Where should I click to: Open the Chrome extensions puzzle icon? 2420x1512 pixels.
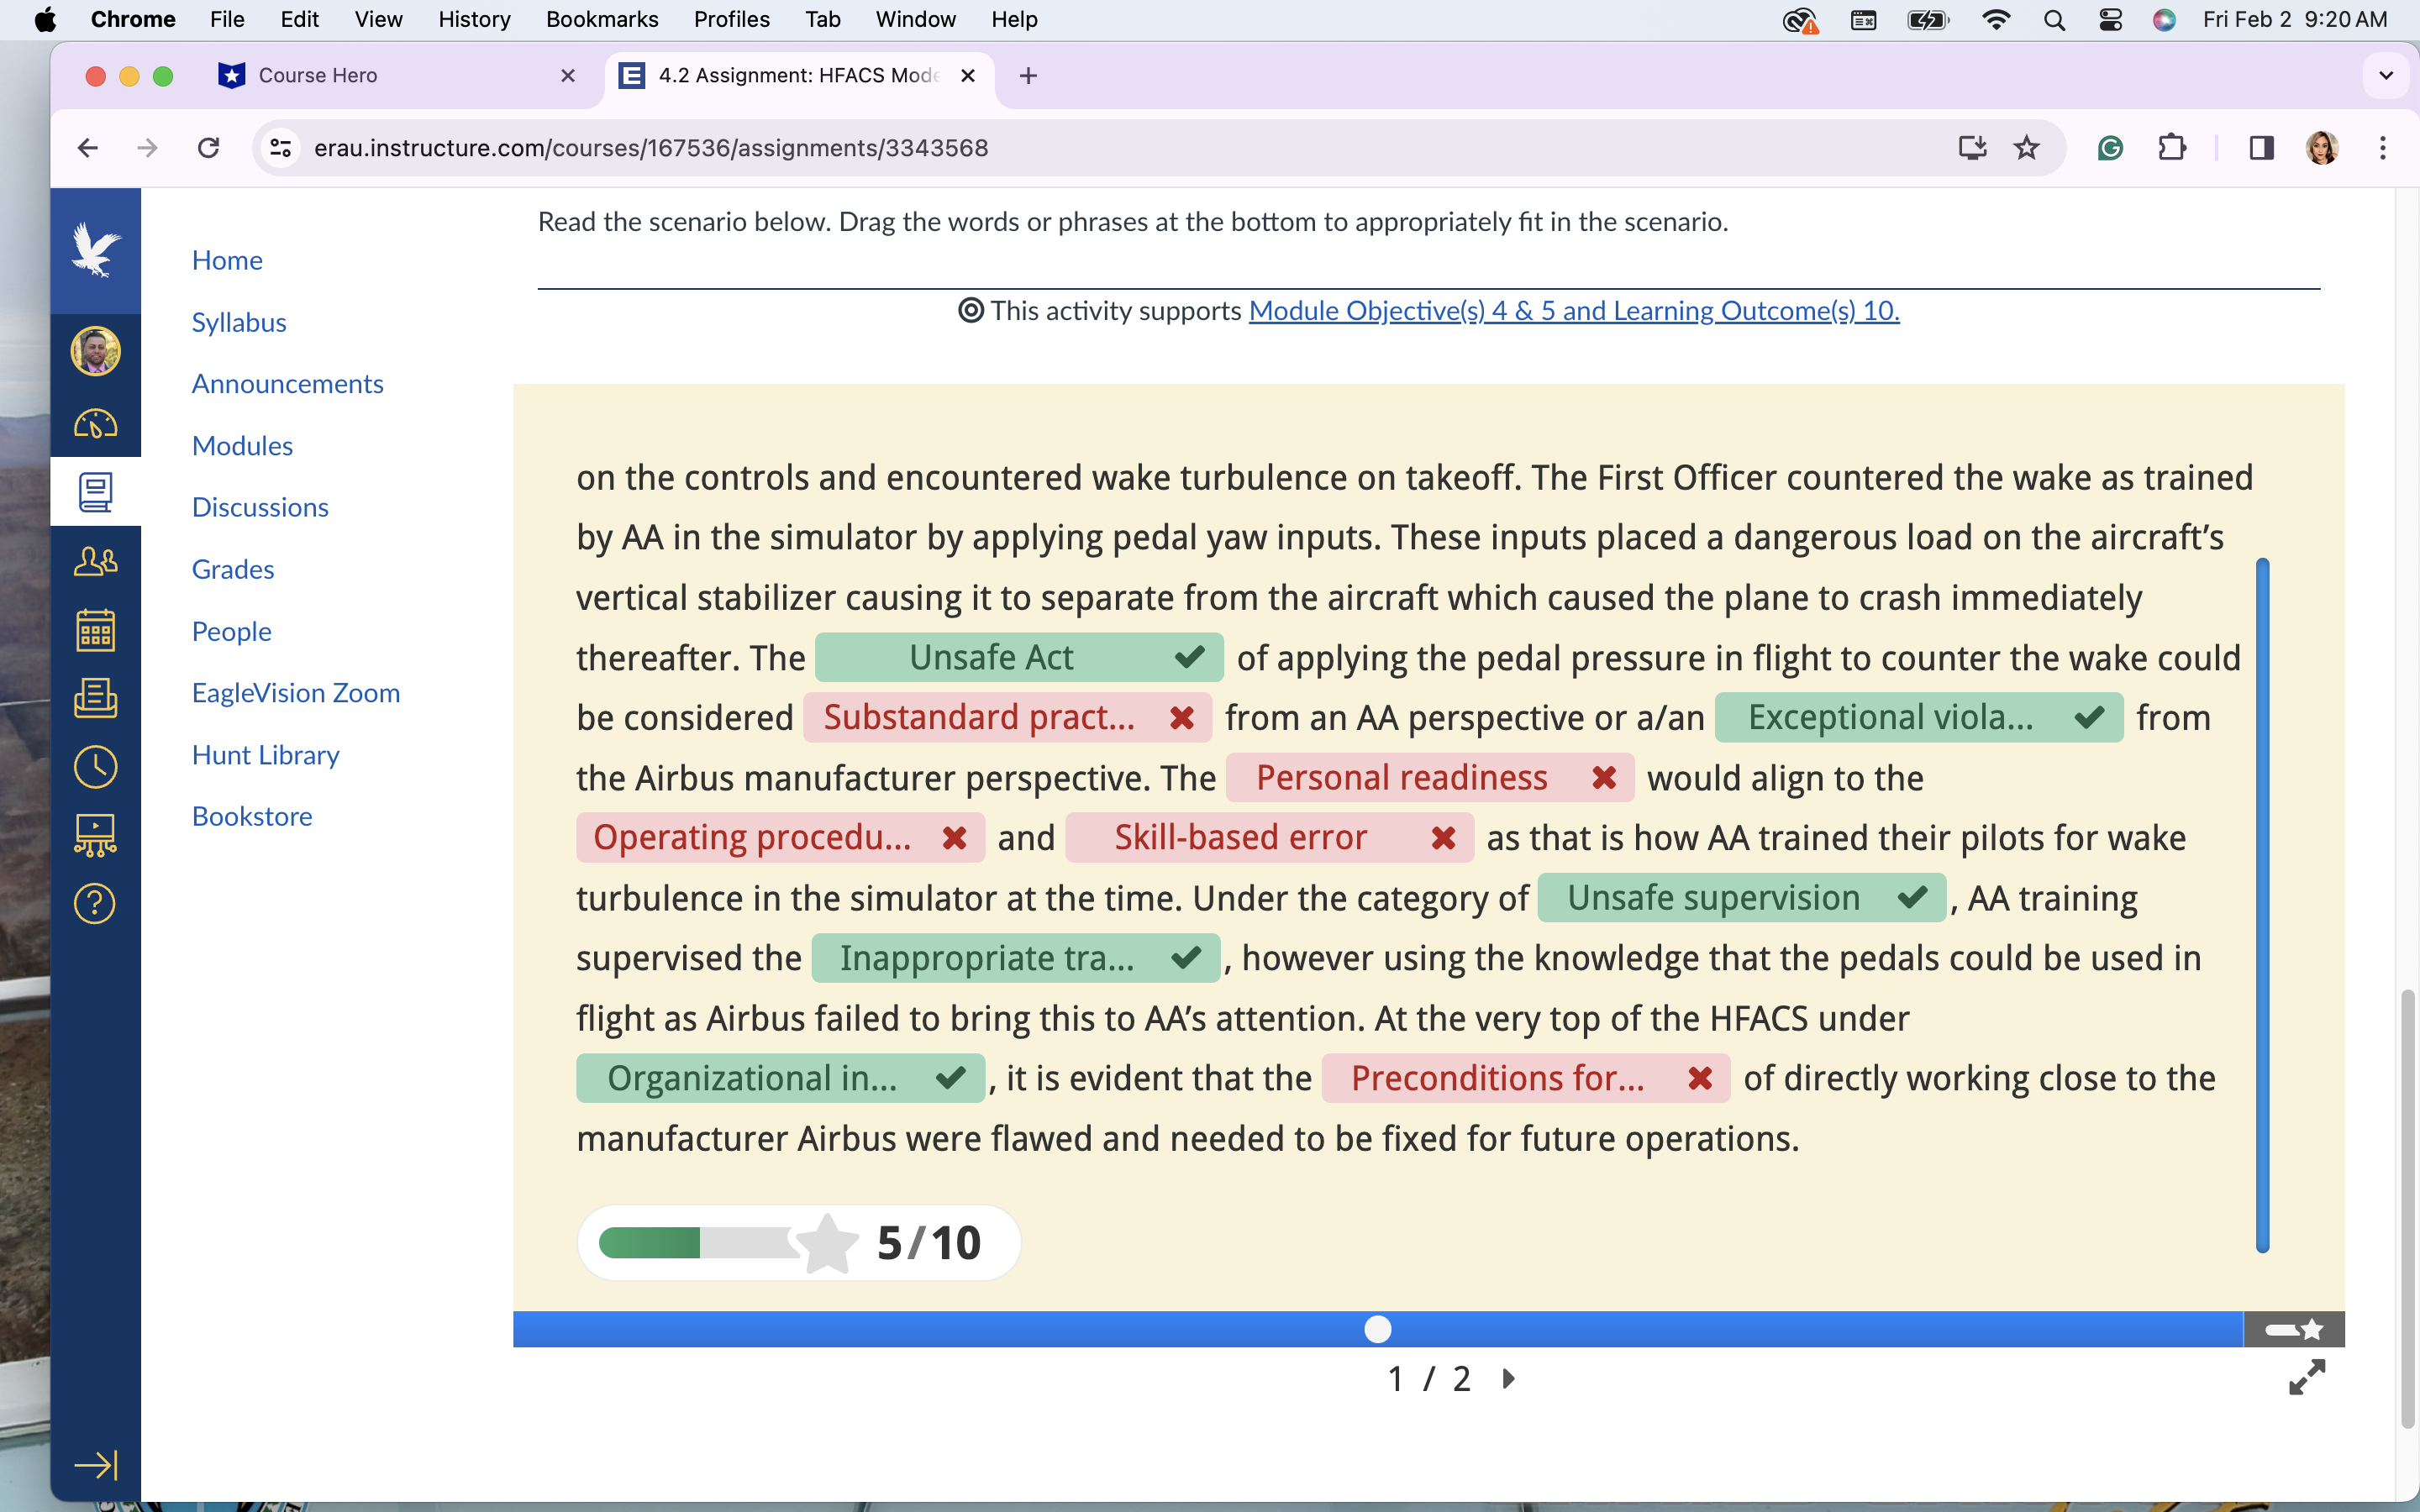click(2172, 148)
